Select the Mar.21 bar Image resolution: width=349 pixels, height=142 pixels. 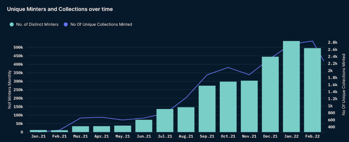coord(81,129)
